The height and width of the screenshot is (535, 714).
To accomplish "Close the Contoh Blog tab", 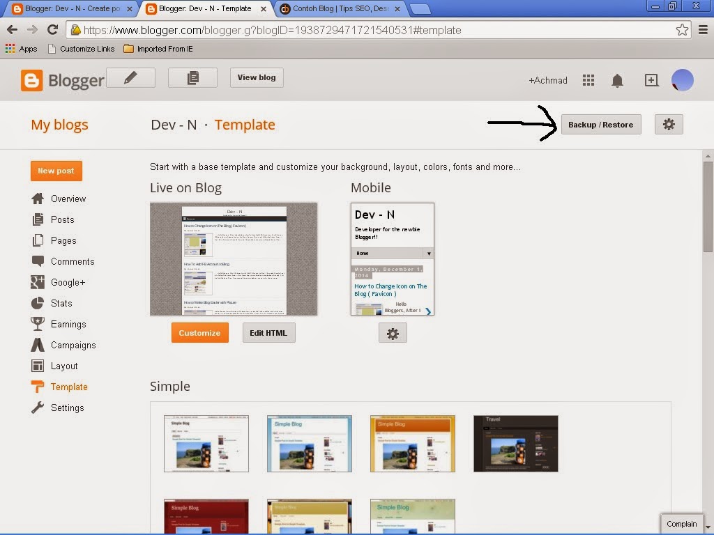I will [397, 8].
